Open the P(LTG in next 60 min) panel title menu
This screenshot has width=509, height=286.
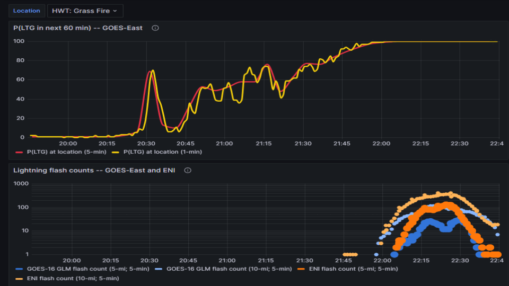click(78, 28)
